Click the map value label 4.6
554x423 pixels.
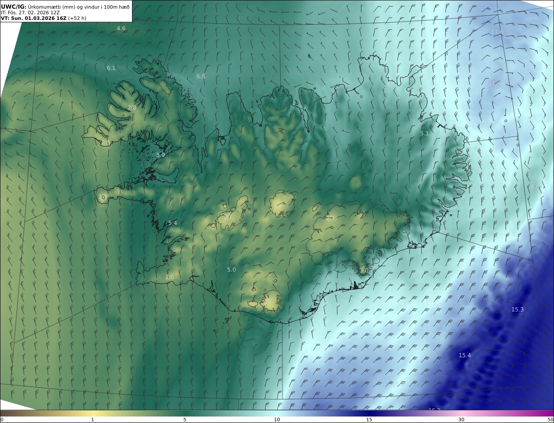tap(121, 29)
